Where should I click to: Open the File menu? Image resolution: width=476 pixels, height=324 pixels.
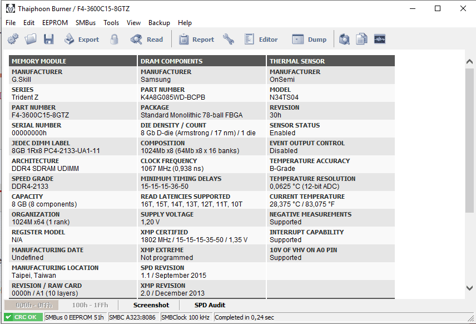11,23
